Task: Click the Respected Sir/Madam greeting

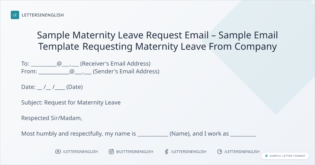Action: coord(52,118)
